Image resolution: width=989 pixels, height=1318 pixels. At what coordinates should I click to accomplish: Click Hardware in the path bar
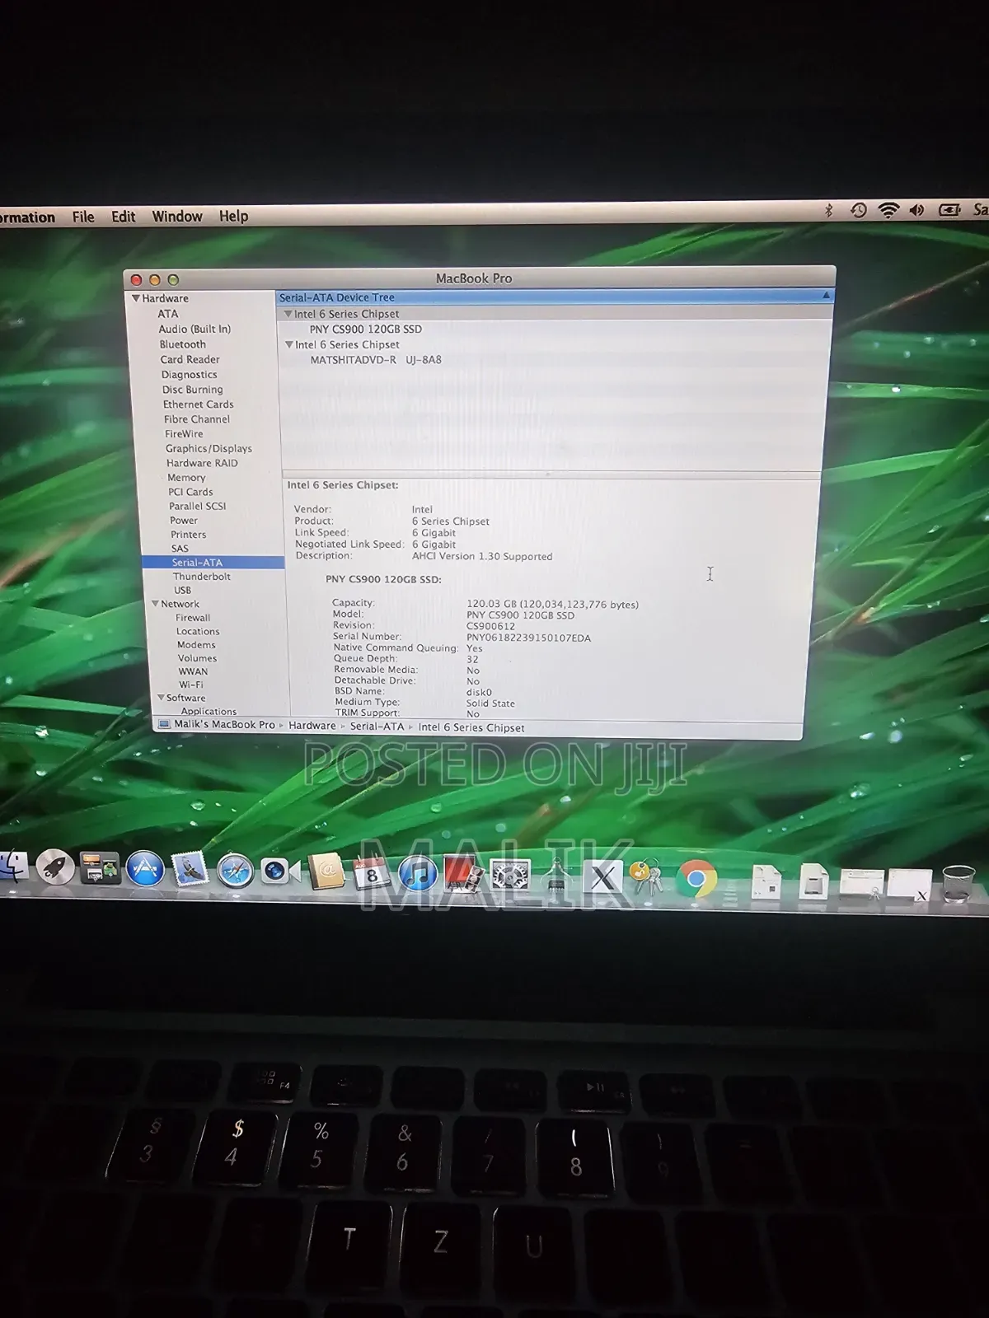pos(312,726)
